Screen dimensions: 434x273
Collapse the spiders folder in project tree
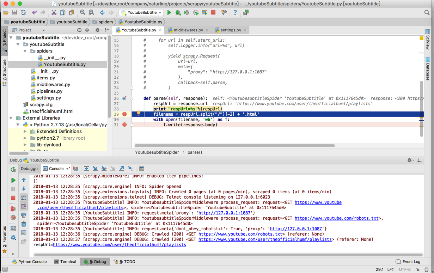tap(25, 51)
